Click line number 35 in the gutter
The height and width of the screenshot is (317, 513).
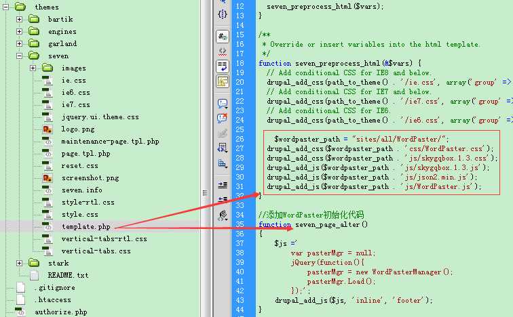pos(240,224)
